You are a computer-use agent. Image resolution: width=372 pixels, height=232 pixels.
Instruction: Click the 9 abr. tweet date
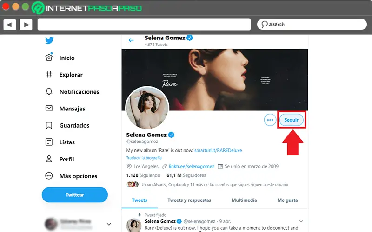pyautogui.click(x=225, y=221)
